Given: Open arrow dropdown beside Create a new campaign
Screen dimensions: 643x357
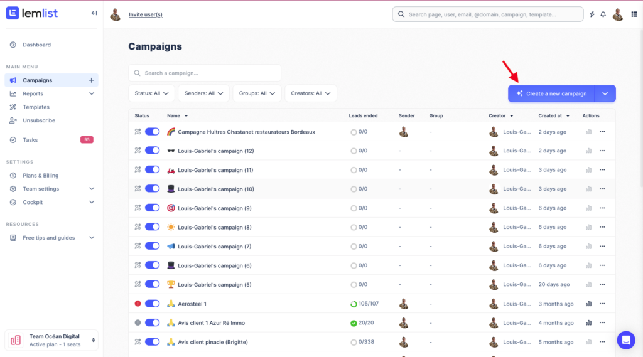Looking at the screenshot, I should coord(605,93).
